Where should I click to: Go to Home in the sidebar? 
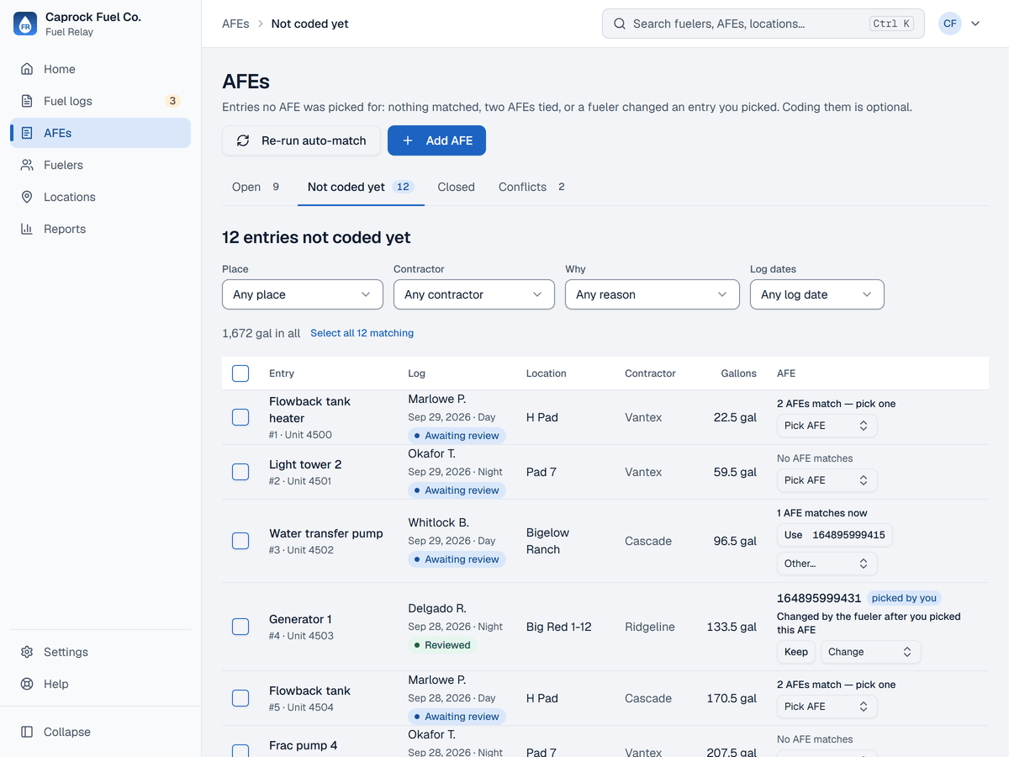coord(101,69)
